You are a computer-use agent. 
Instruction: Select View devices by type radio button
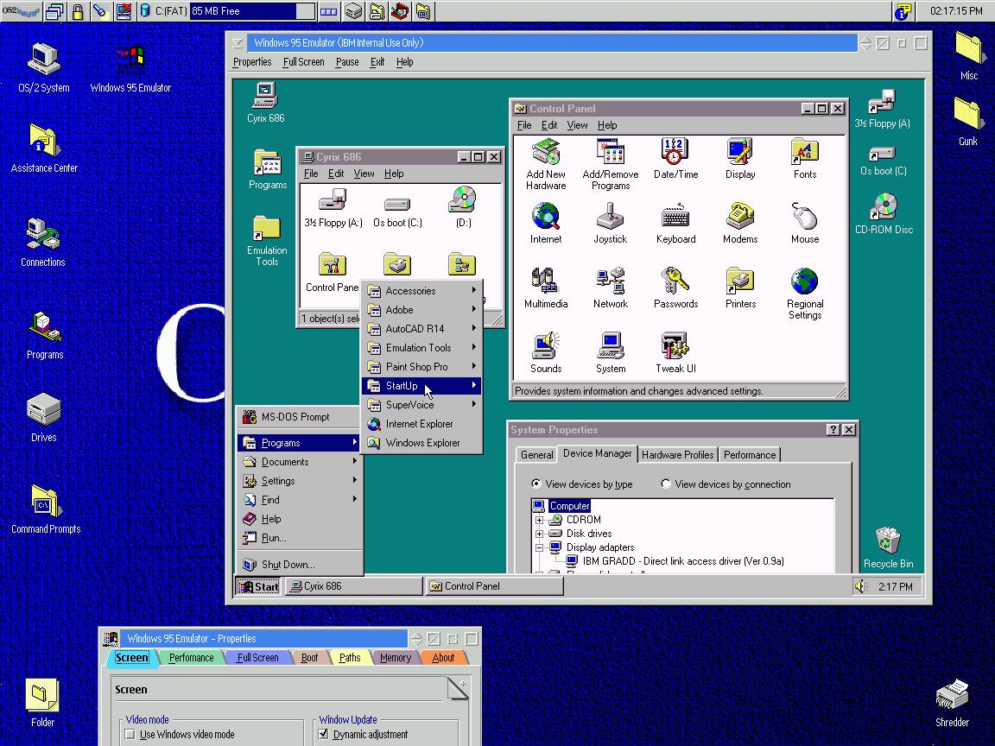click(536, 484)
